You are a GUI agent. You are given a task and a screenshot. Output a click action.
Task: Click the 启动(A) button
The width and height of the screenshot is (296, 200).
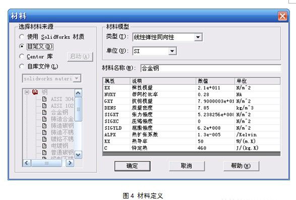pos(80,57)
